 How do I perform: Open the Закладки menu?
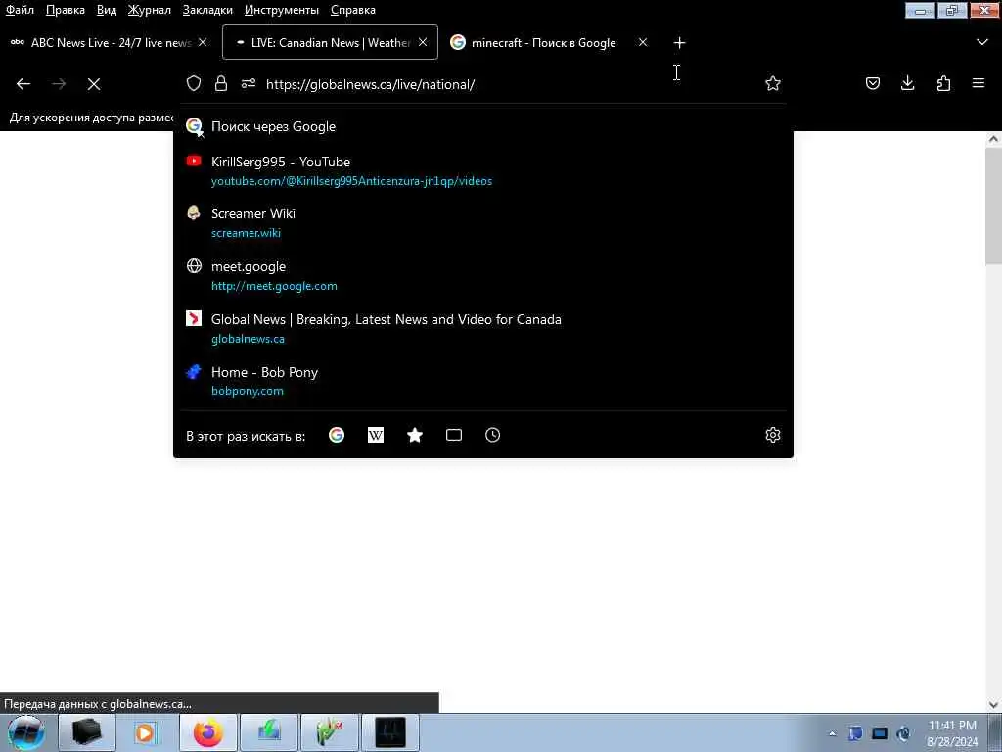tap(207, 10)
